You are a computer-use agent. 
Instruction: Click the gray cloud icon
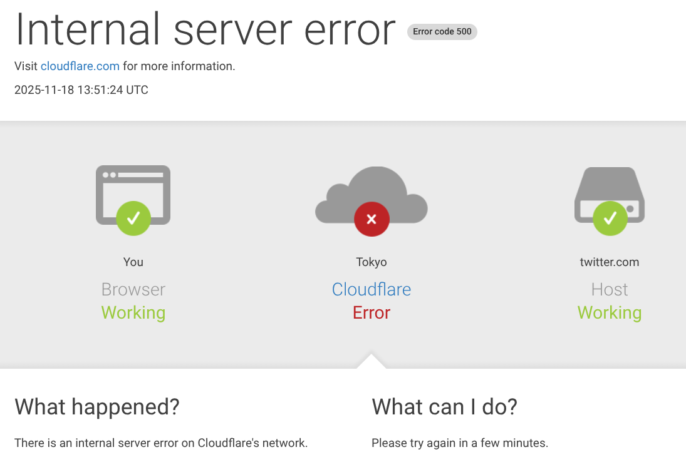tap(372, 195)
